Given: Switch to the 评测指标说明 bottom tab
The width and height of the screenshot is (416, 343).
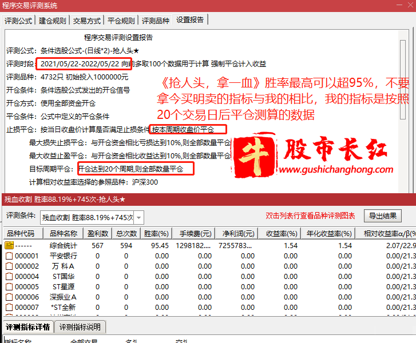Looking at the screenshot, I should [x=80, y=327].
